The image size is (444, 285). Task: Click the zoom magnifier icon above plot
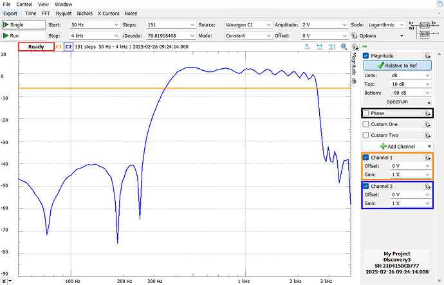tap(345, 47)
